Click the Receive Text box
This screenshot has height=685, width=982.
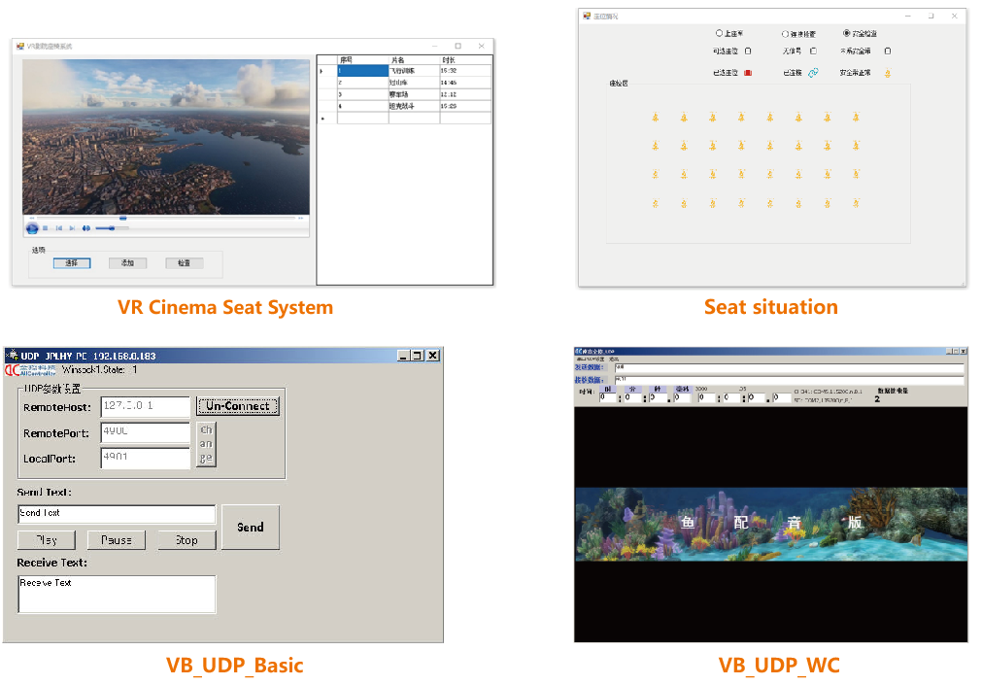point(118,594)
